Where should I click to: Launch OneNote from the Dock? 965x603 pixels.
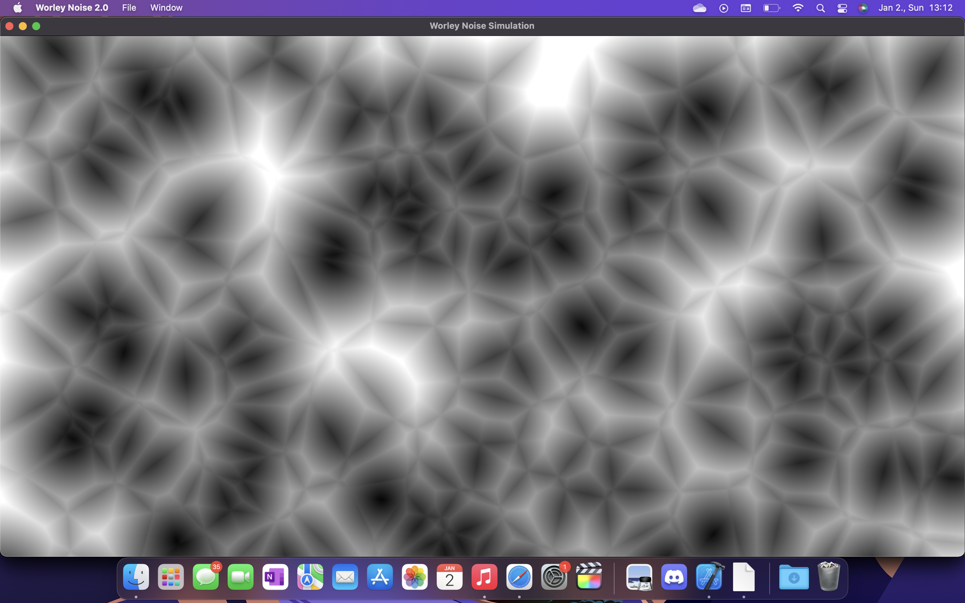[275, 577]
